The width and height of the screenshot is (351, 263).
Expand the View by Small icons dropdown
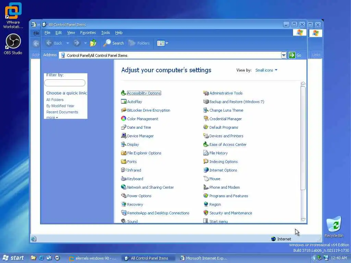pos(266,70)
